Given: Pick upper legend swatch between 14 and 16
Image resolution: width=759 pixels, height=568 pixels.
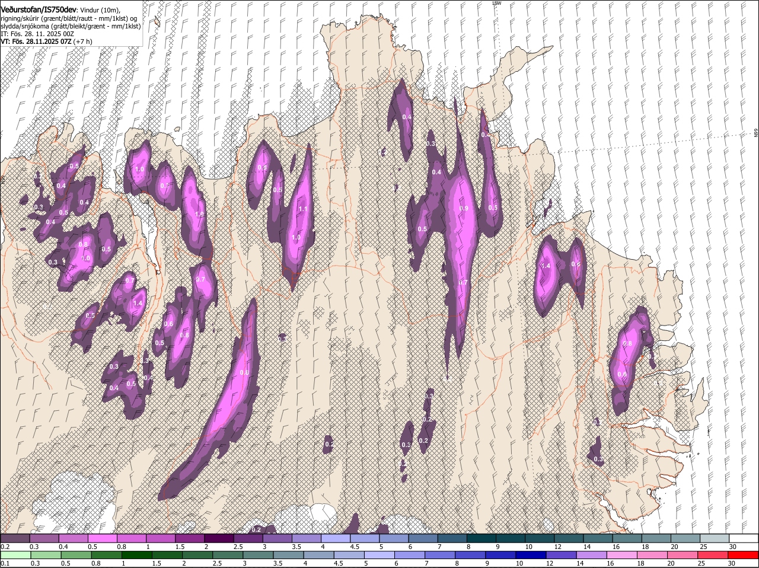Looking at the screenshot, I should pos(598,538).
